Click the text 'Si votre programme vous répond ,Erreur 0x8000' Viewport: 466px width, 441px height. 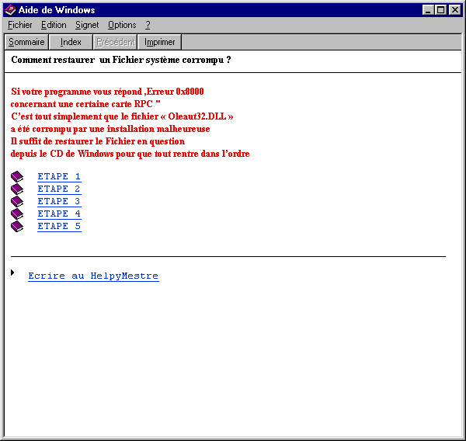tap(107, 92)
